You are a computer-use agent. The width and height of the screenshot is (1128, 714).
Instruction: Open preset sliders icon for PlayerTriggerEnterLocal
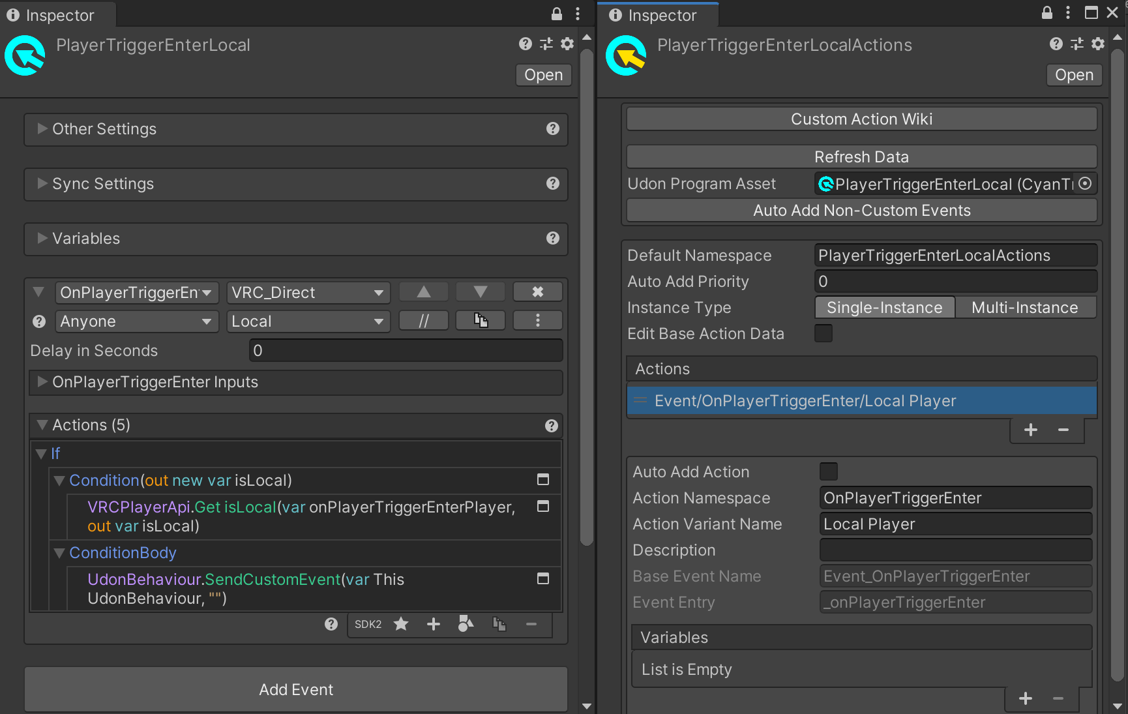coord(546,44)
